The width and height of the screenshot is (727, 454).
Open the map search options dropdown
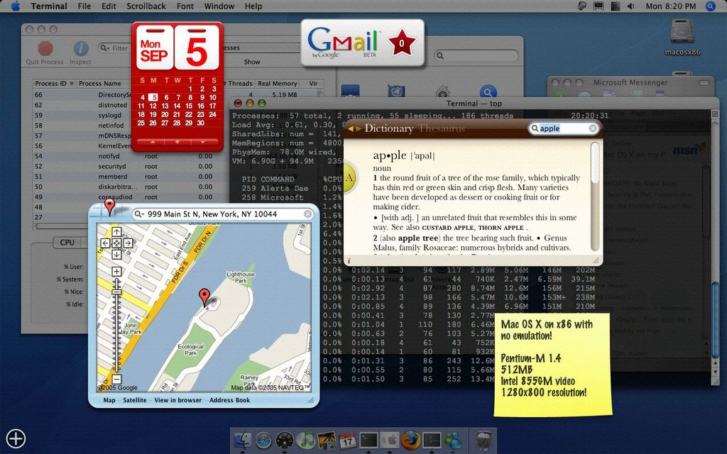[x=139, y=214]
